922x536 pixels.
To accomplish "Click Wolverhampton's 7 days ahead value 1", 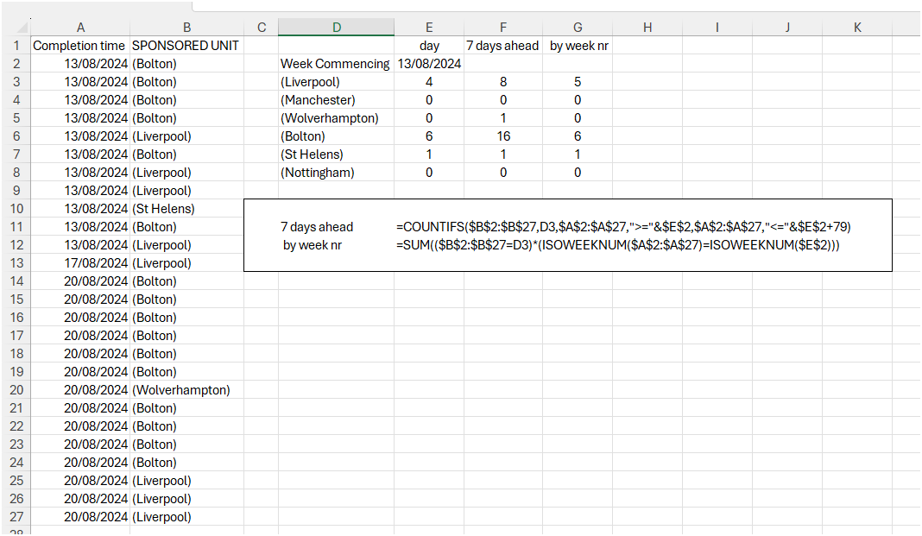I will coord(503,118).
